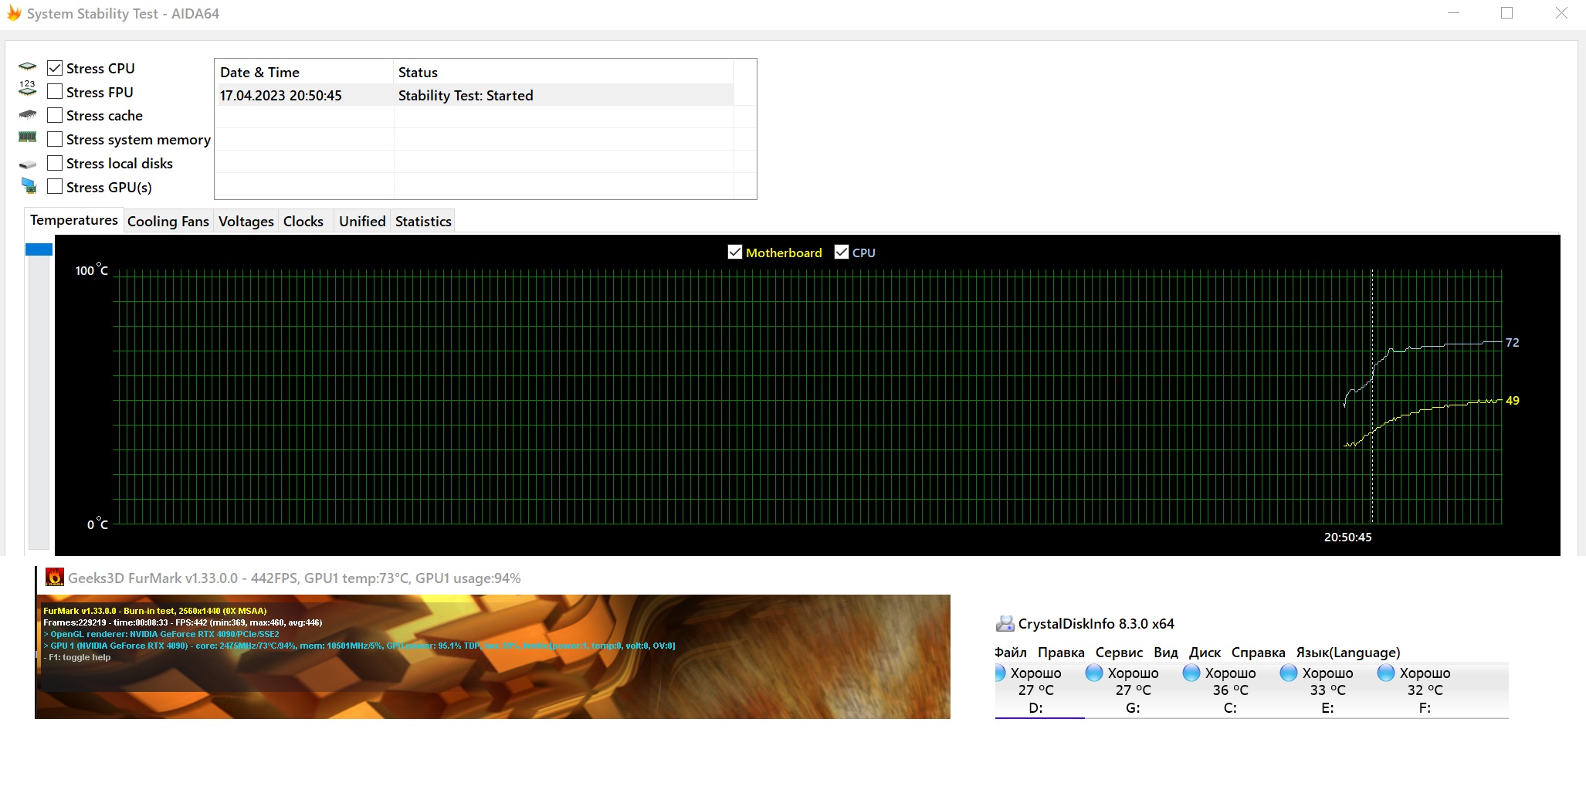Enable the Stress cache checkbox
1586x790 pixels.
pos(55,115)
